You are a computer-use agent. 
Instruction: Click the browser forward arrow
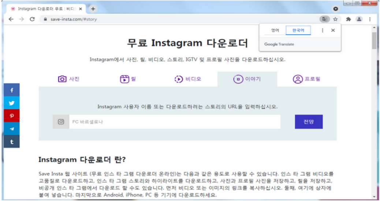click(22, 19)
